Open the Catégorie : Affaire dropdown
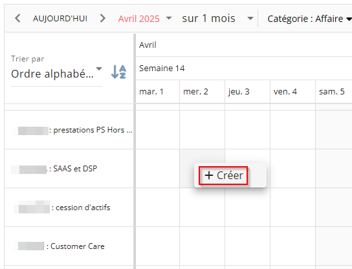352x269 pixels. tap(309, 19)
